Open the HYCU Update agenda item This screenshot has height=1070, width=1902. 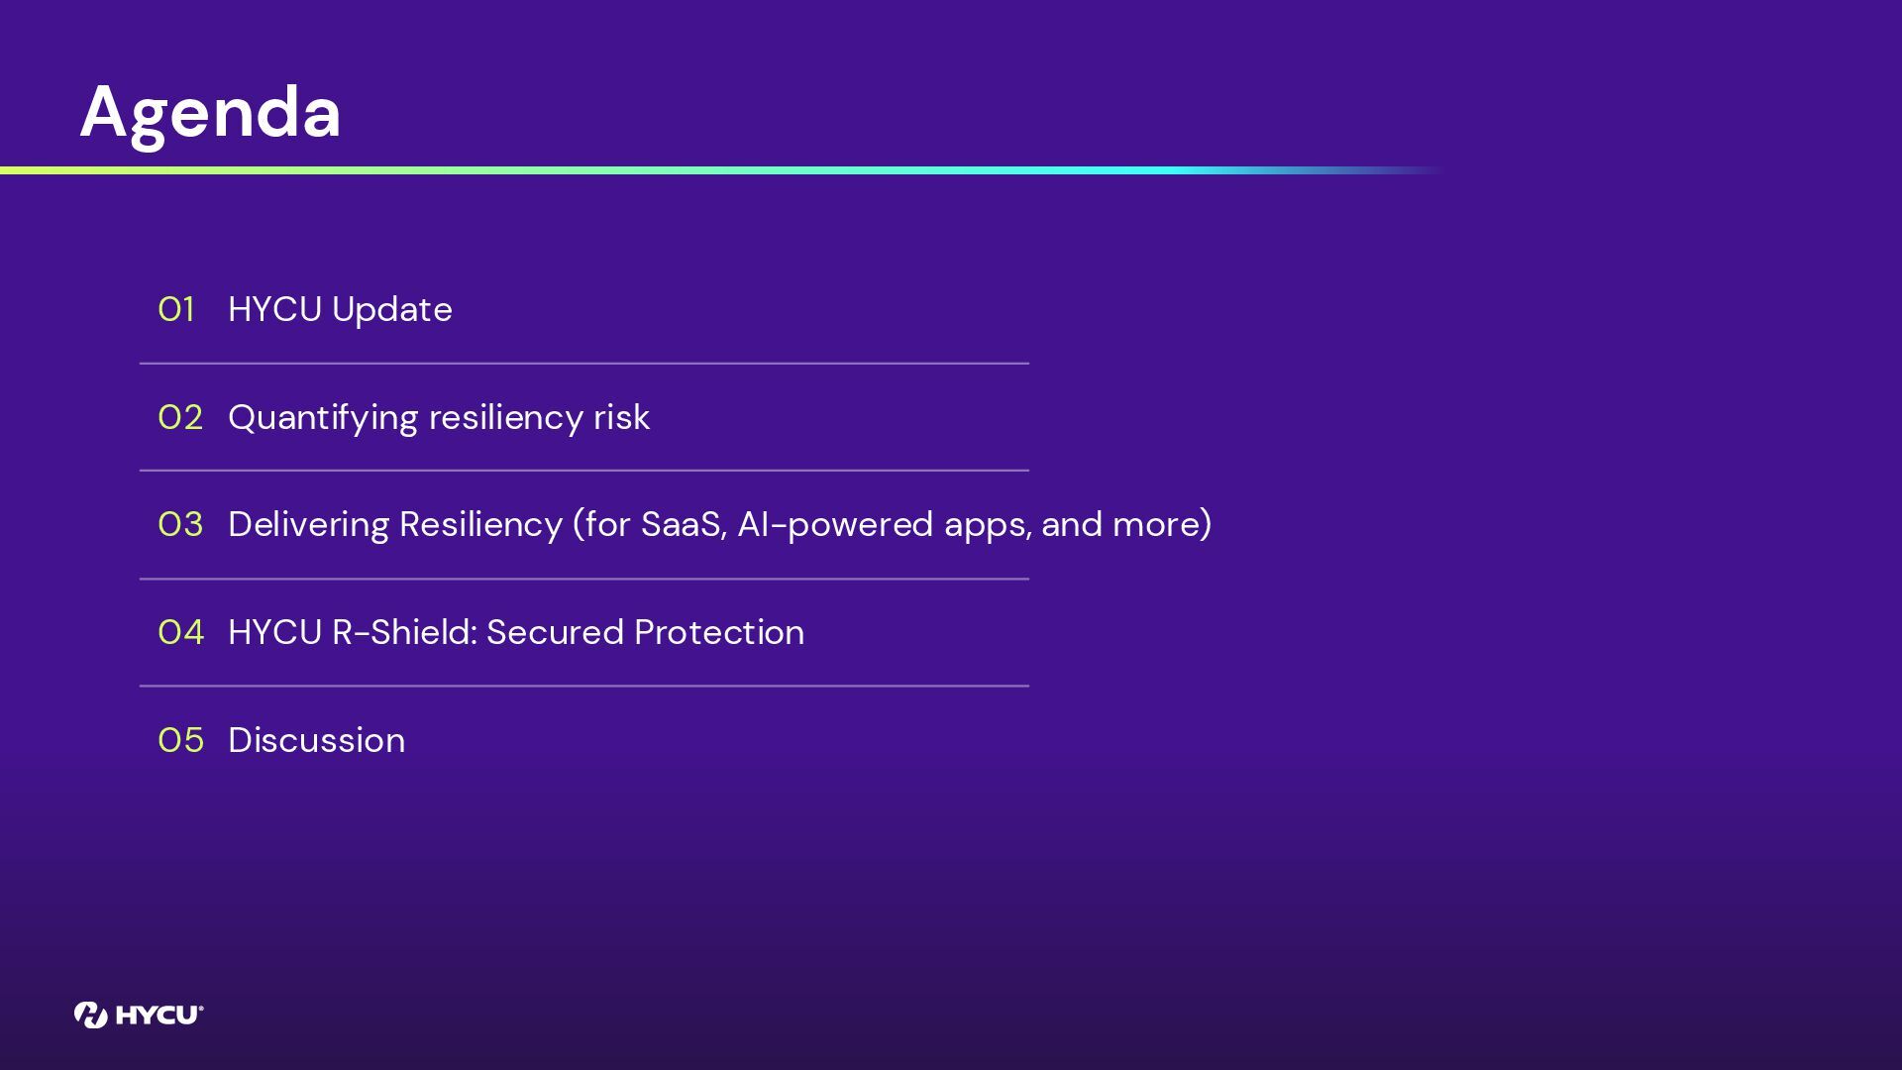click(340, 309)
